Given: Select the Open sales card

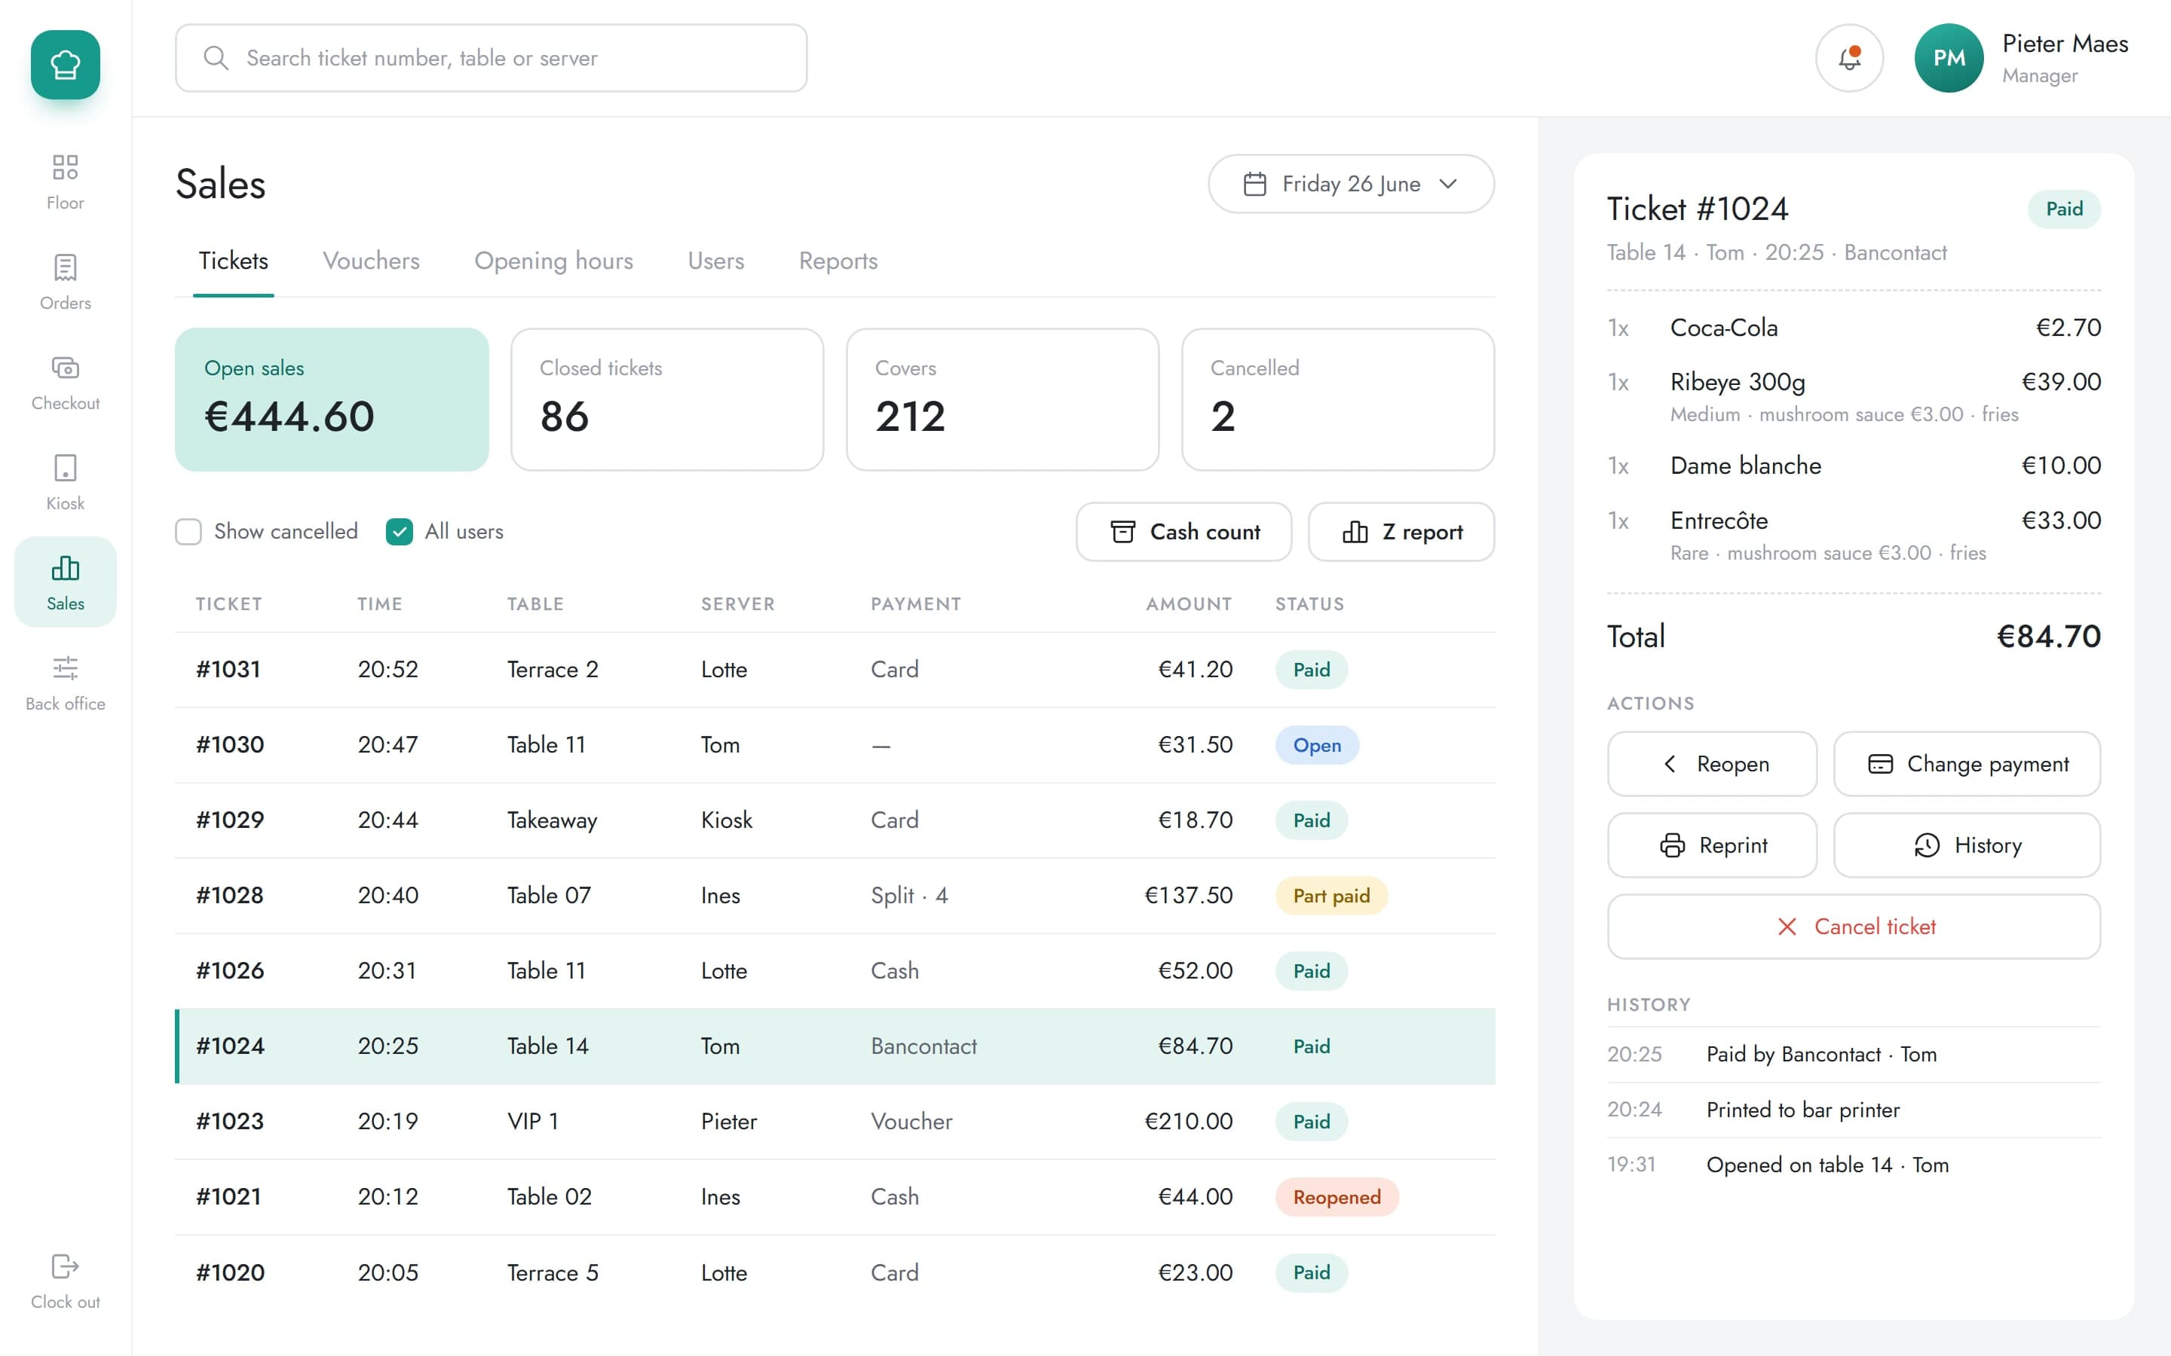Looking at the screenshot, I should coord(332,399).
